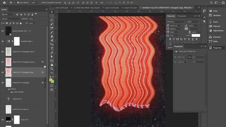This screenshot has width=226, height=127.
Task: Switch to the Layer 1223.psb document tab
Action: tap(112, 8)
